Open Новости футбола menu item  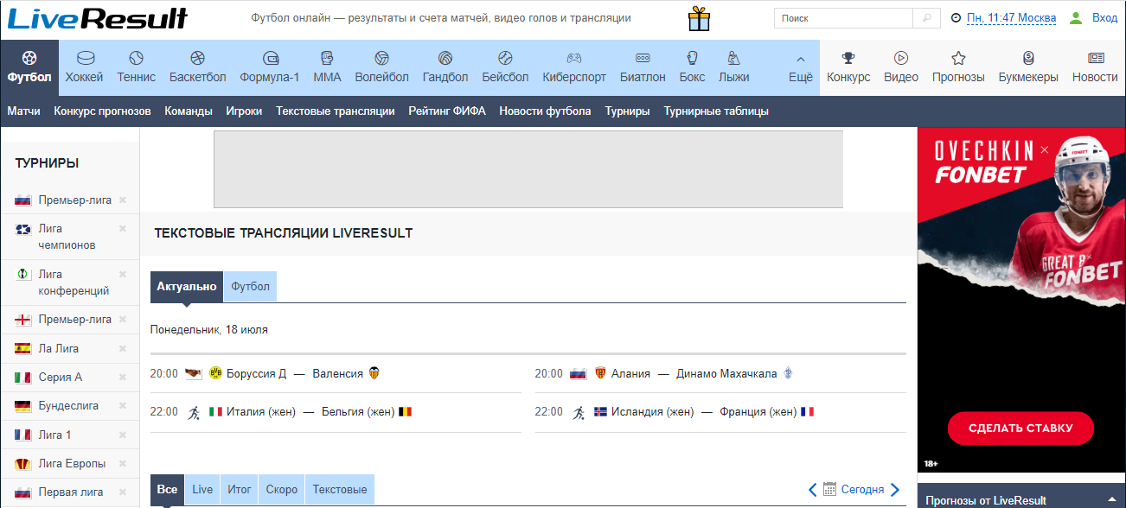click(545, 111)
